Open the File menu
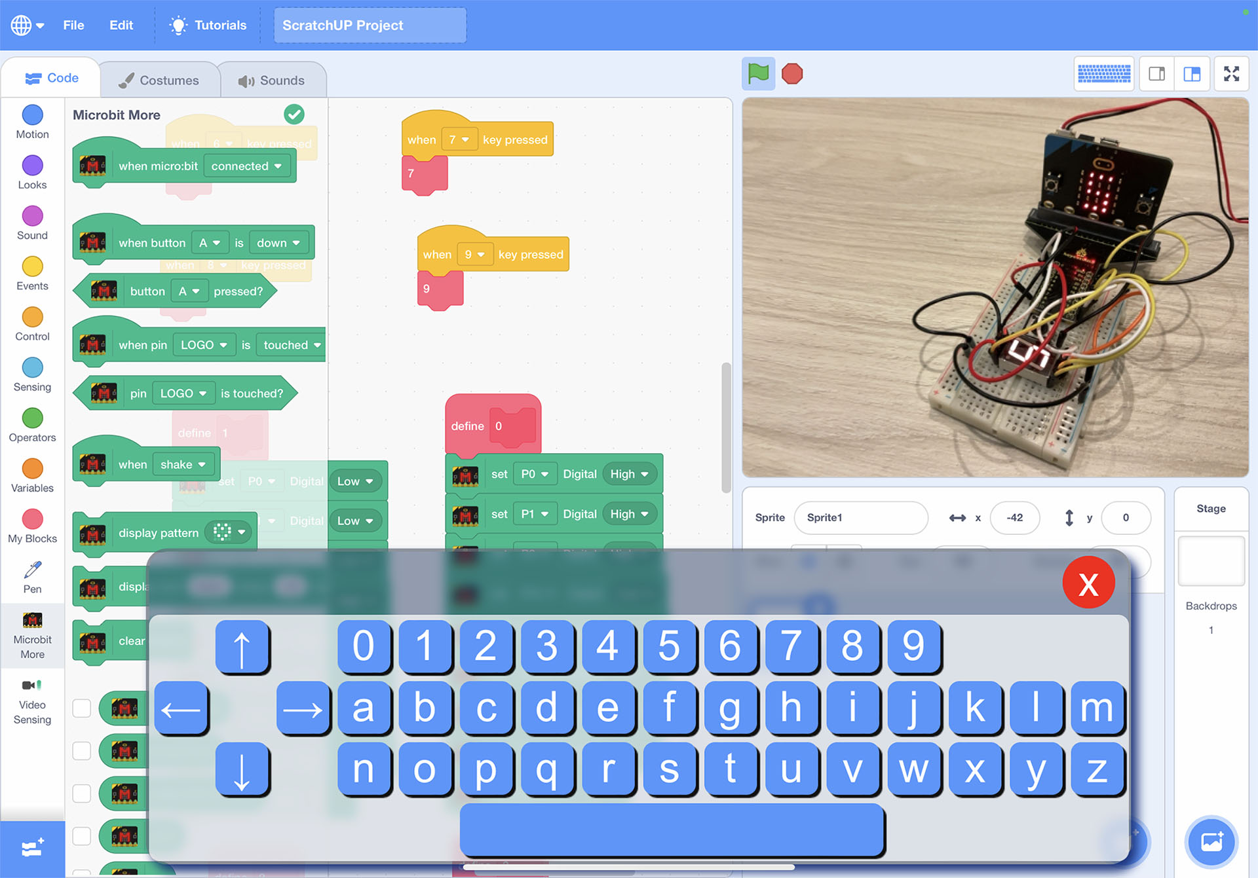The height and width of the screenshot is (878, 1258). [x=73, y=25]
